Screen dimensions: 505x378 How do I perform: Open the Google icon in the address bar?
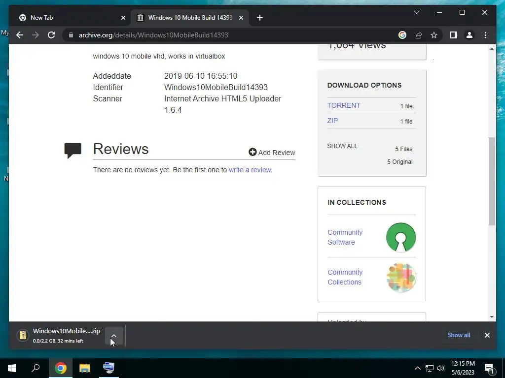(x=402, y=35)
